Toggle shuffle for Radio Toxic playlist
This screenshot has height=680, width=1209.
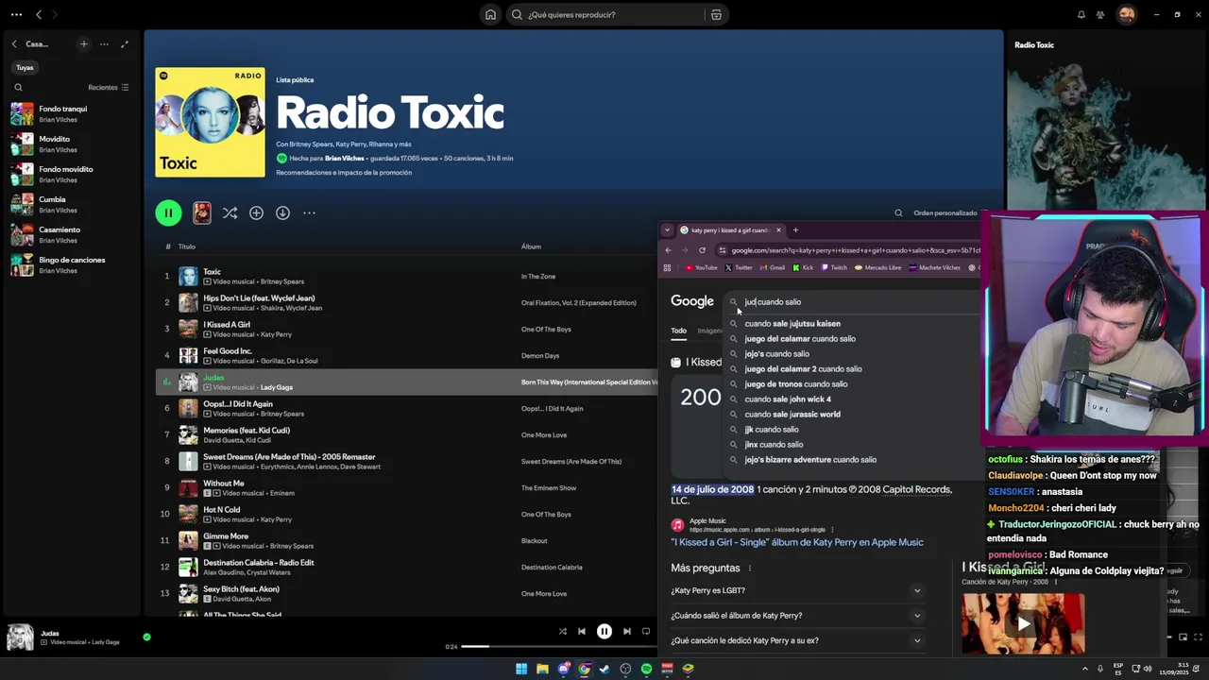pyautogui.click(x=230, y=212)
